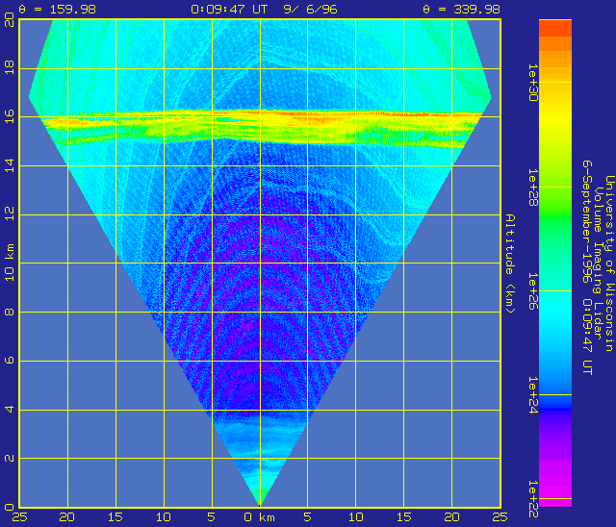The image size is (616, 527).
Task: Click the green lidar origin at the scan apex
Action: tap(259, 495)
